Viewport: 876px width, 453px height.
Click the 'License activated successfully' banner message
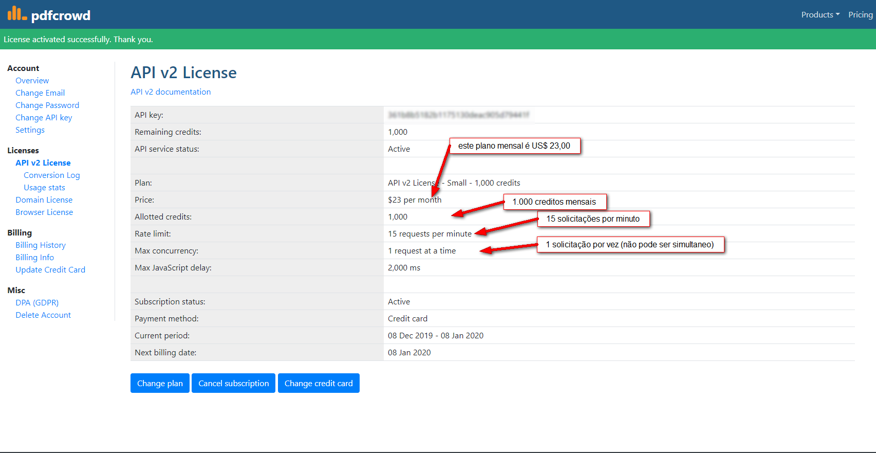78,40
